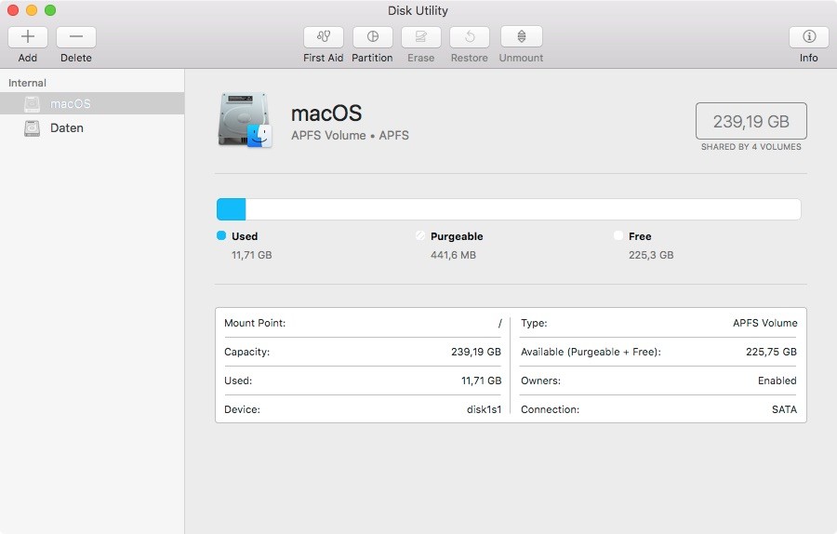This screenshot has width=837, height=534.
Task: Click the 'Disk Utility' window title
Action: click(x=418, y=10)
